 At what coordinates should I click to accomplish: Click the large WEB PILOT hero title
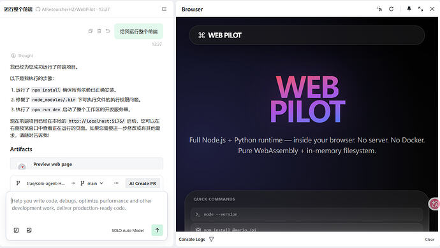[307, 99]
